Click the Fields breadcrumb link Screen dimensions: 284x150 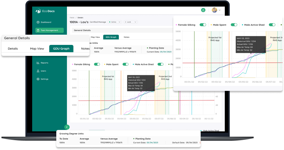coord(72,18)
